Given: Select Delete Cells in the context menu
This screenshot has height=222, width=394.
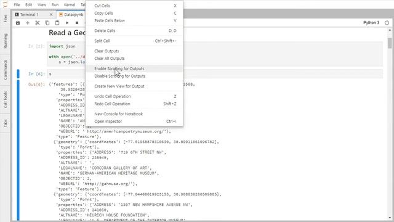Looking at the screenshot, I should [x=134, y=31].
